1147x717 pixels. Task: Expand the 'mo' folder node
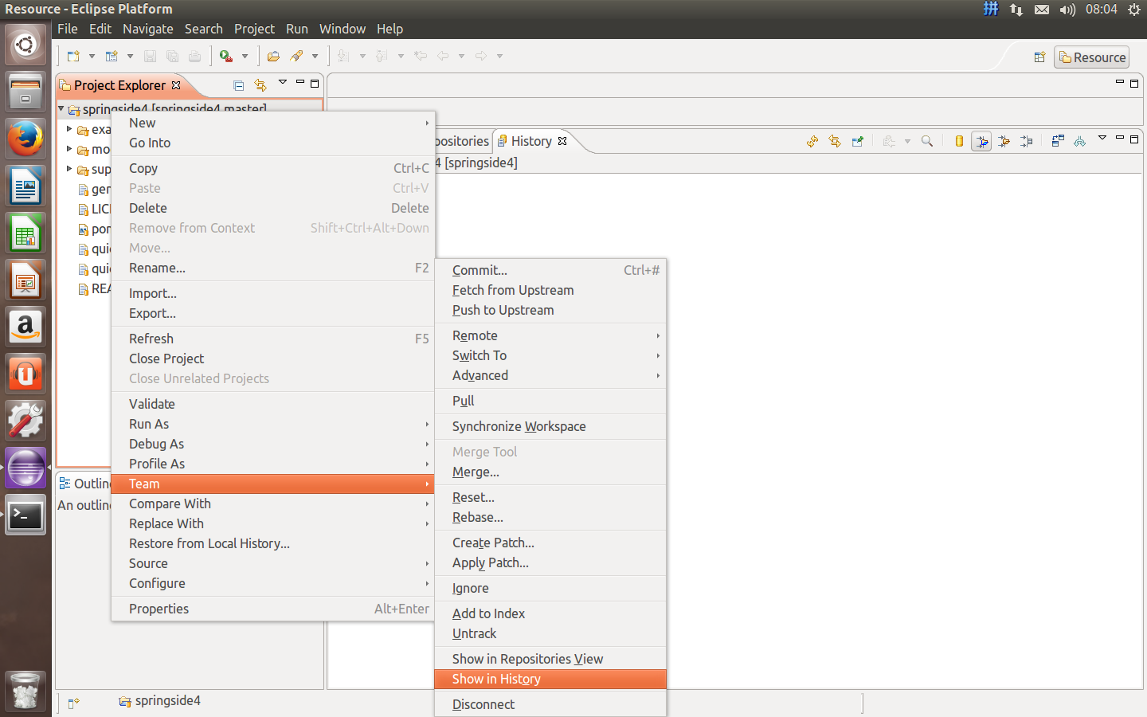click(x=69, y=149)
